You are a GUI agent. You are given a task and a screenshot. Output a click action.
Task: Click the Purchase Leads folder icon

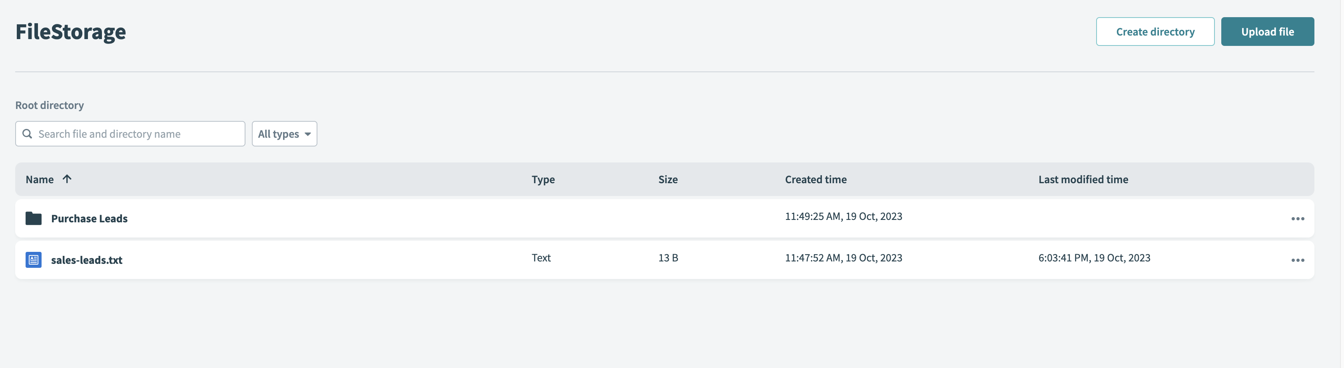(34, 218)
